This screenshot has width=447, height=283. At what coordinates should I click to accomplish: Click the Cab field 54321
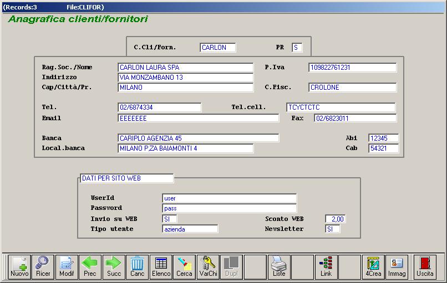pyautogui.click(x=383, y=148)
